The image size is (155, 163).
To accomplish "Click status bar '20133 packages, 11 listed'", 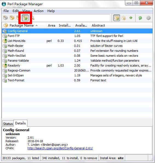I will (x=21, y=158).
